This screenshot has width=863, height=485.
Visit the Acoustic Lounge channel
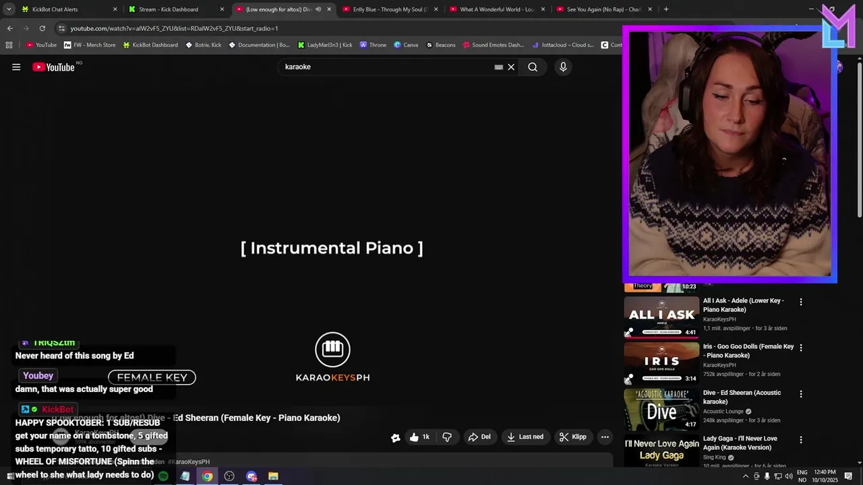click(x=723, y=412)
